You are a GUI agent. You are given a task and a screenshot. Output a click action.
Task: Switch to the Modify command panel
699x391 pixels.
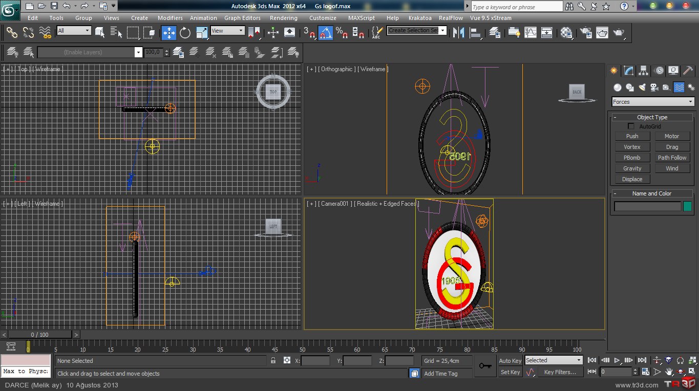tap(629, 71)
